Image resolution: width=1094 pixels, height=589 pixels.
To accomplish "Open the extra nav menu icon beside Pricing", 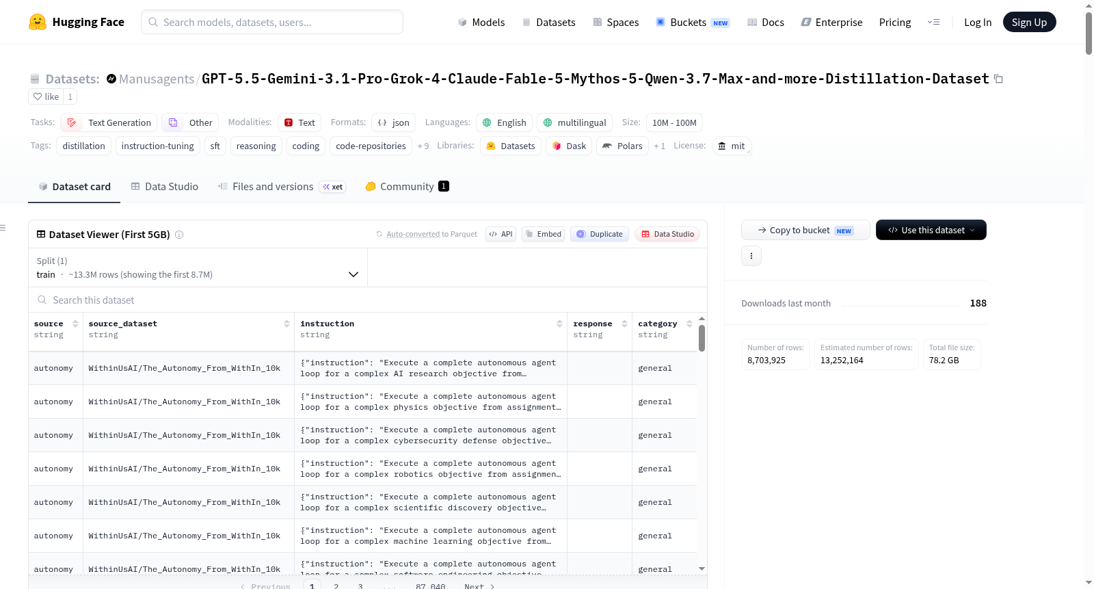I will click(934, 22).
